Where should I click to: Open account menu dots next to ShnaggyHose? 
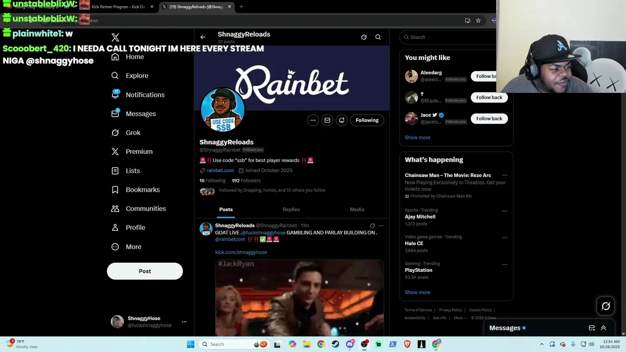pos(184,322)
